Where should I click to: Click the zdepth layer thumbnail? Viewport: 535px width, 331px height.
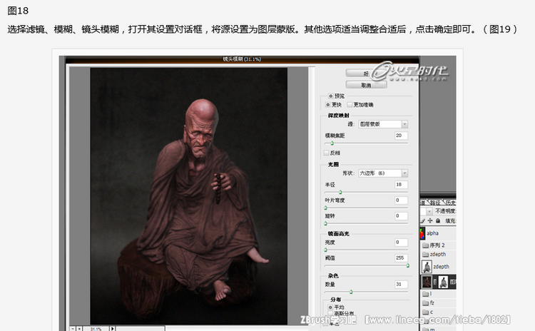pos(427,267)
